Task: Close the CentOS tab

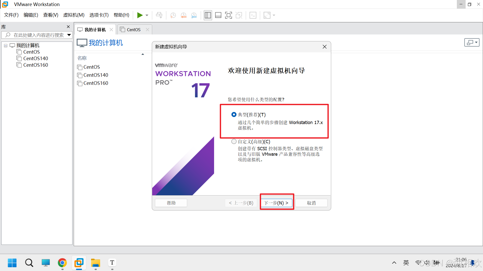Action: pyautogui.click(x=147, y=30)
